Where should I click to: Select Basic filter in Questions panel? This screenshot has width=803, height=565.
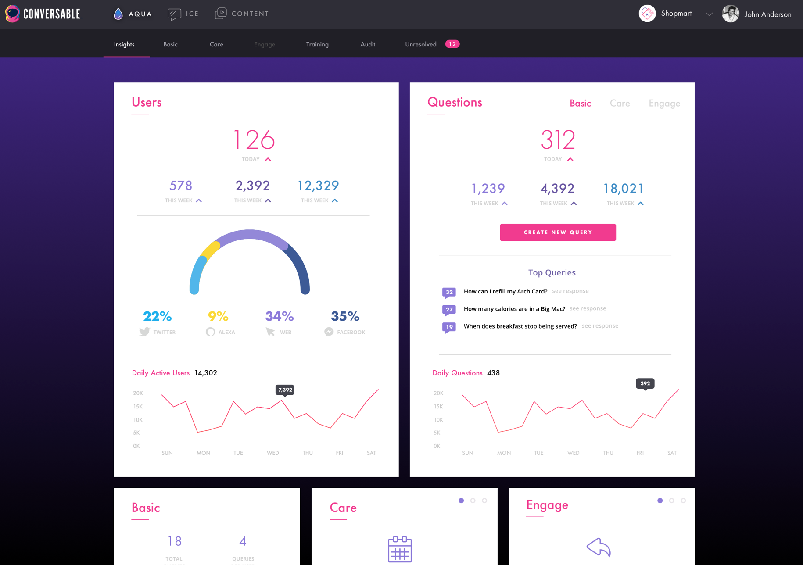click(x=580, y=103)
